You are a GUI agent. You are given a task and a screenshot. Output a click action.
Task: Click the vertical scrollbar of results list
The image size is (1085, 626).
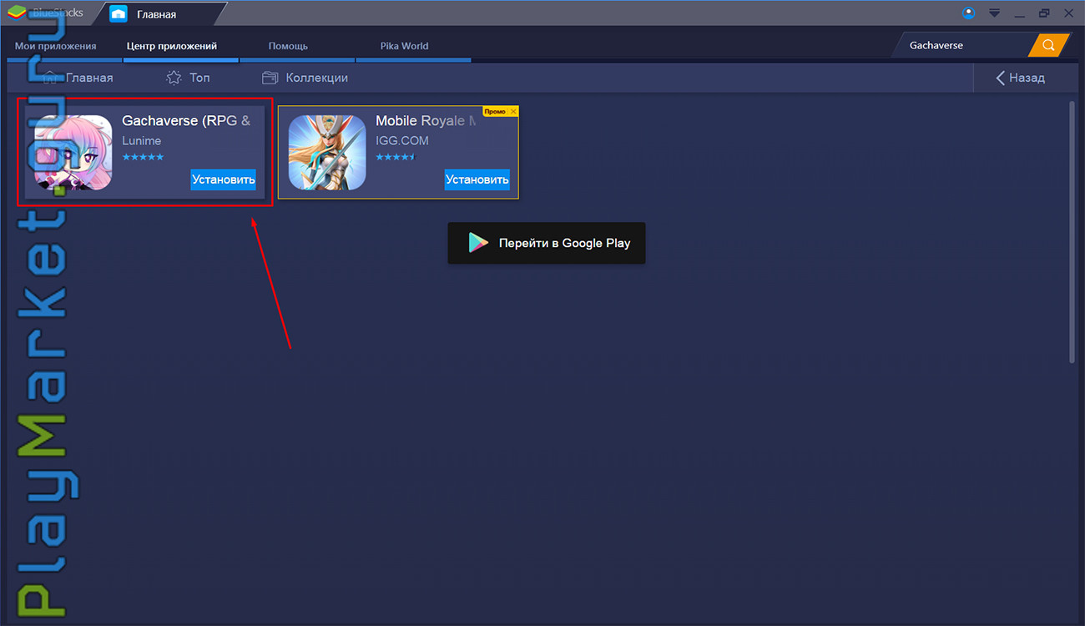pos(1072,232)
